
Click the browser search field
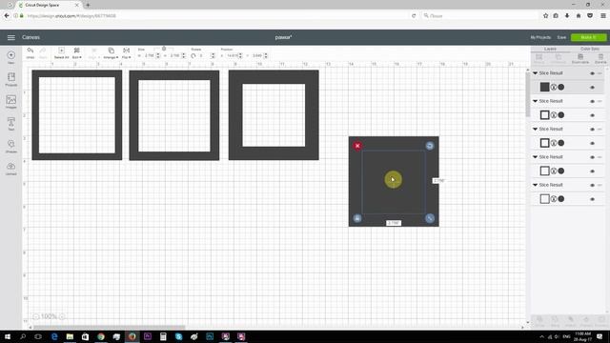click(479, 16)
